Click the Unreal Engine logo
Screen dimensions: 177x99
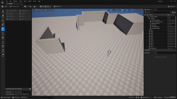pyautogui.click(x=2, y=2)
